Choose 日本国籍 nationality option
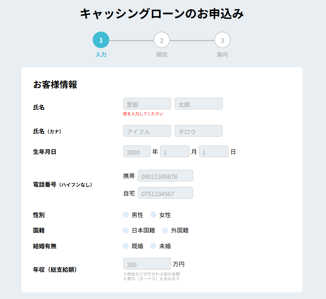Viewport: 326px width, 299px height. click(x=125, y=230)
